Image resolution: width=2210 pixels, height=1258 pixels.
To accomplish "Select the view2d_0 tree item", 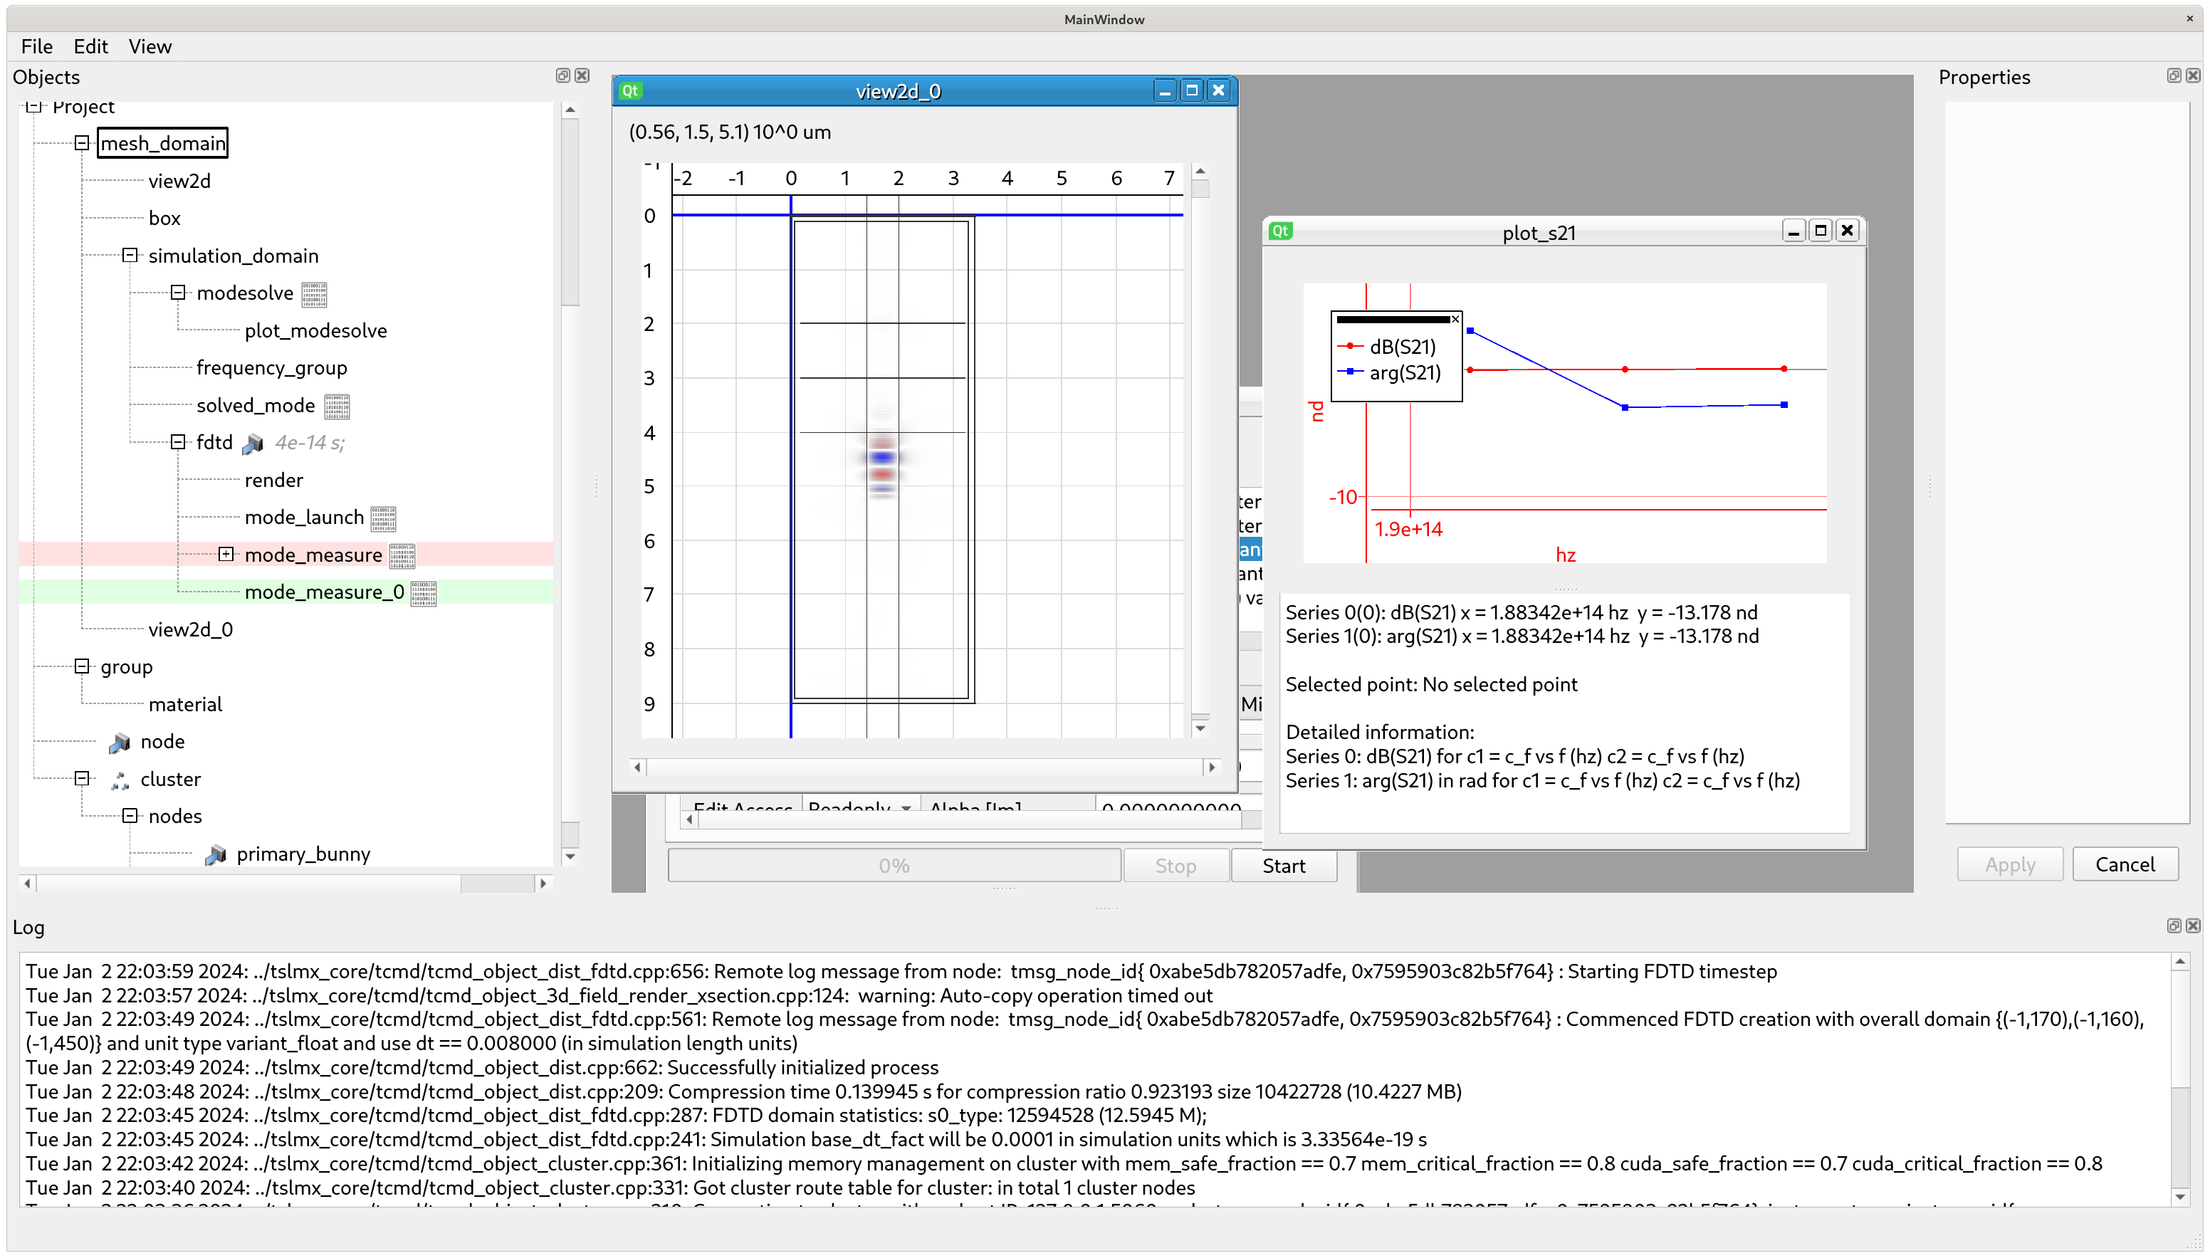I will pos(190,630).
